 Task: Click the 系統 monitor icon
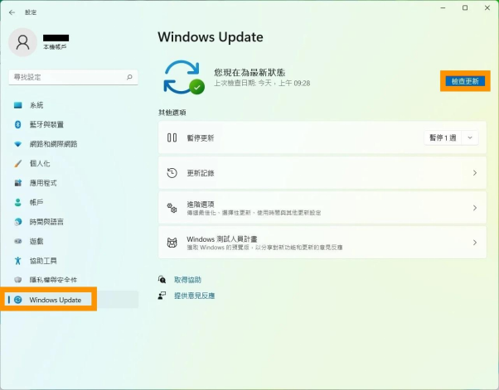click(18, 105)
